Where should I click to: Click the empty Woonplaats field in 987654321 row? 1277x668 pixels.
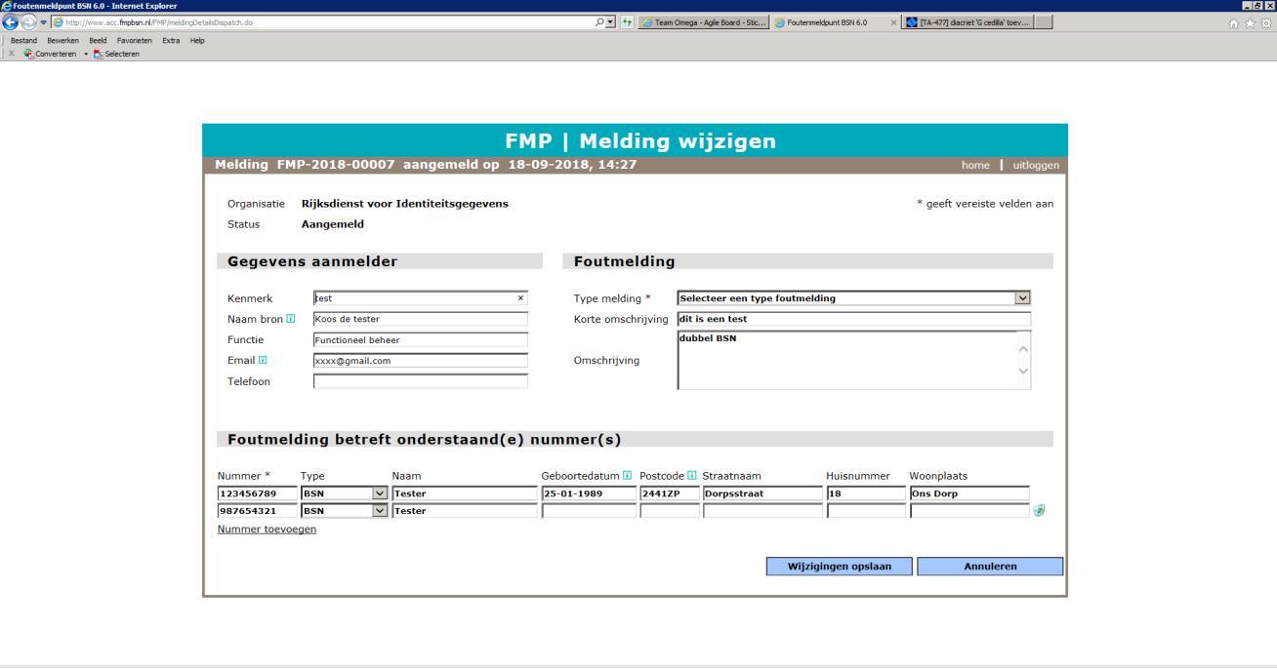969,511
